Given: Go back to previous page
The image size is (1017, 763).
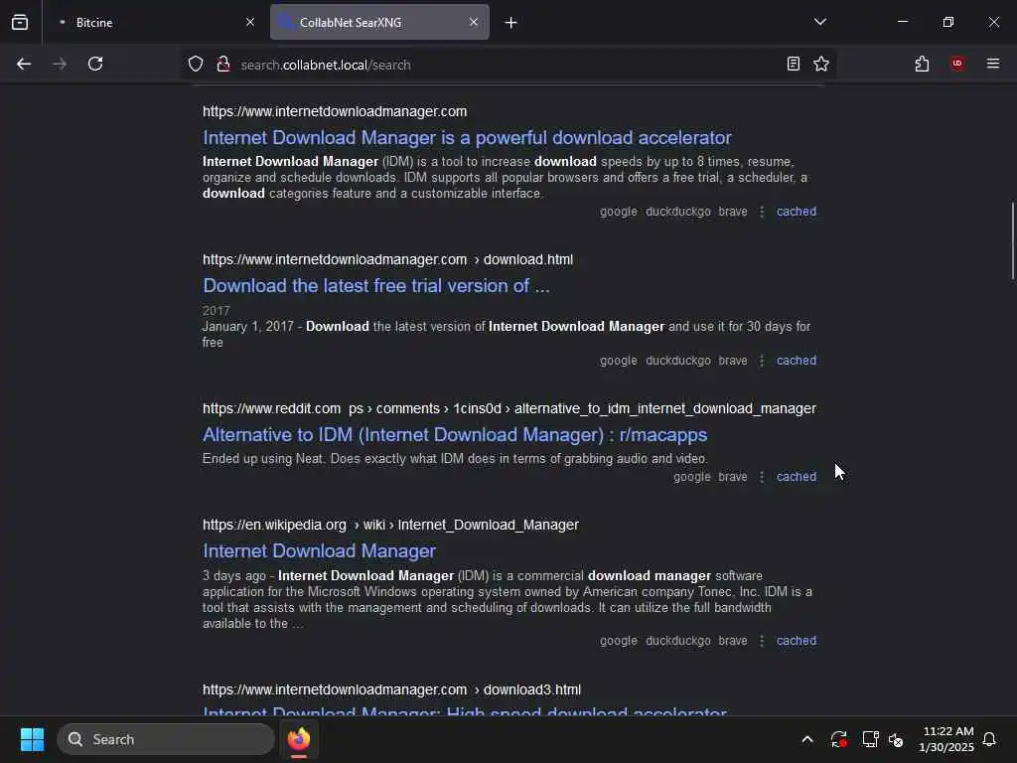Looking at the screenshot, I should coord(24,64).
